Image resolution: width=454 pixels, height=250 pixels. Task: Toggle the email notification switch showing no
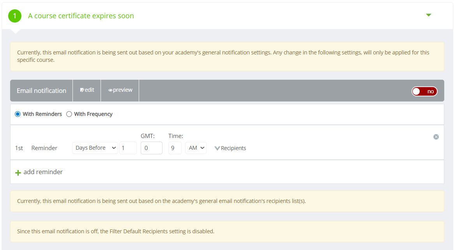pyautogui.click(x=424, y=91)
